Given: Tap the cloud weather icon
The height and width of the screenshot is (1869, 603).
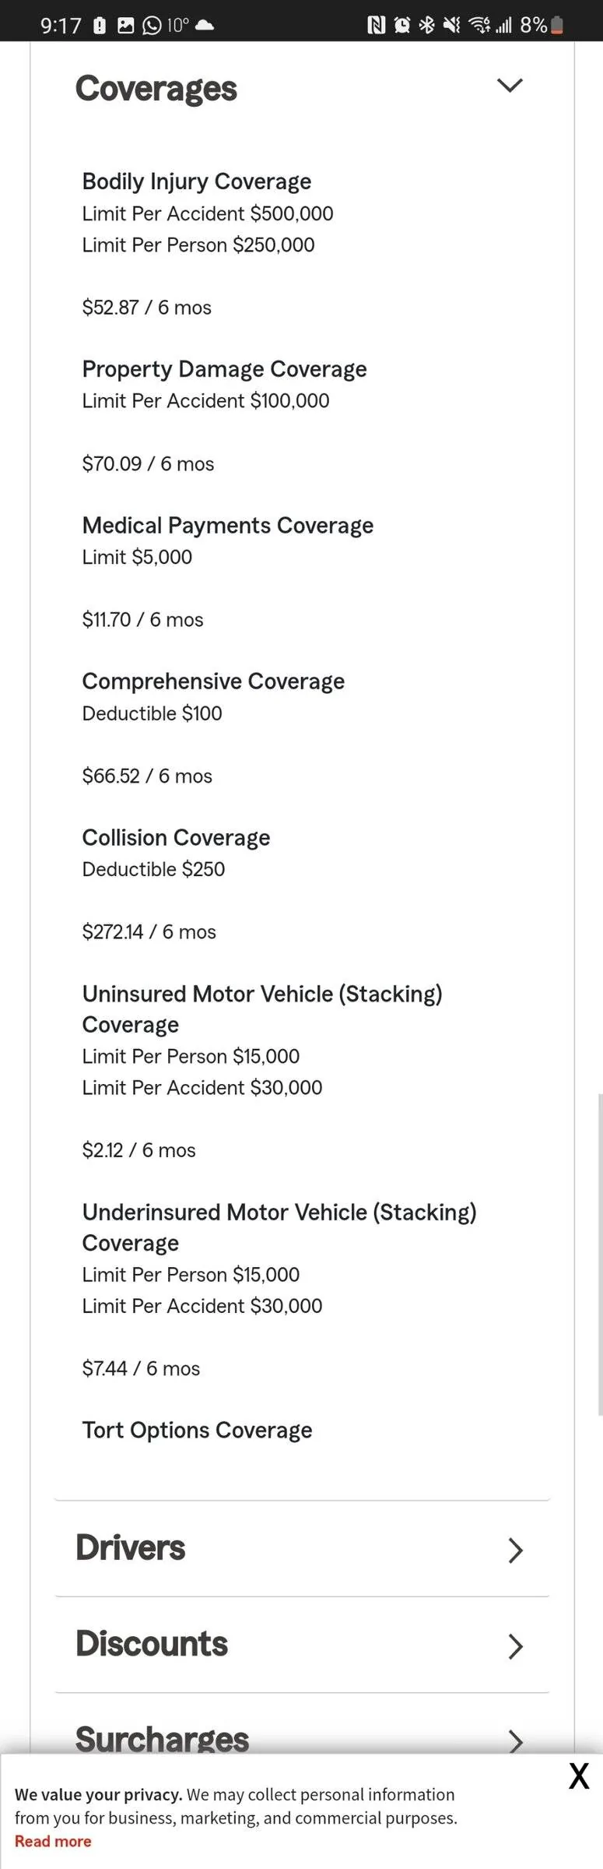Looking at the screenshot, I should pos(205,26).
